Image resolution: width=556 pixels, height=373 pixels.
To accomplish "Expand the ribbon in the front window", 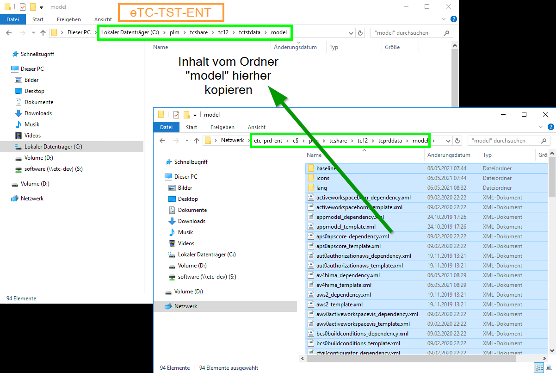I will (541, 127).
